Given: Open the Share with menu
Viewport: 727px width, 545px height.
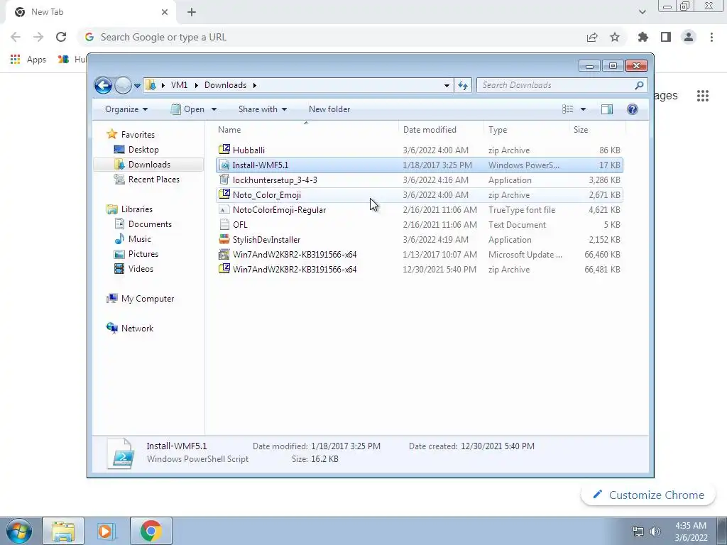Looking at the screenshot, I should pyautogui.click(x=263, y=109).
